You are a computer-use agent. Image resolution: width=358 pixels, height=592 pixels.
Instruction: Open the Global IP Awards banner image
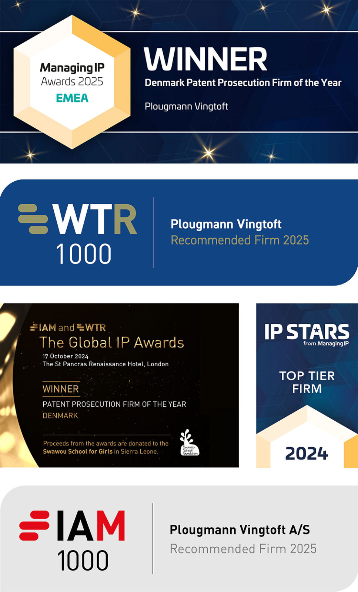[119, 385]
